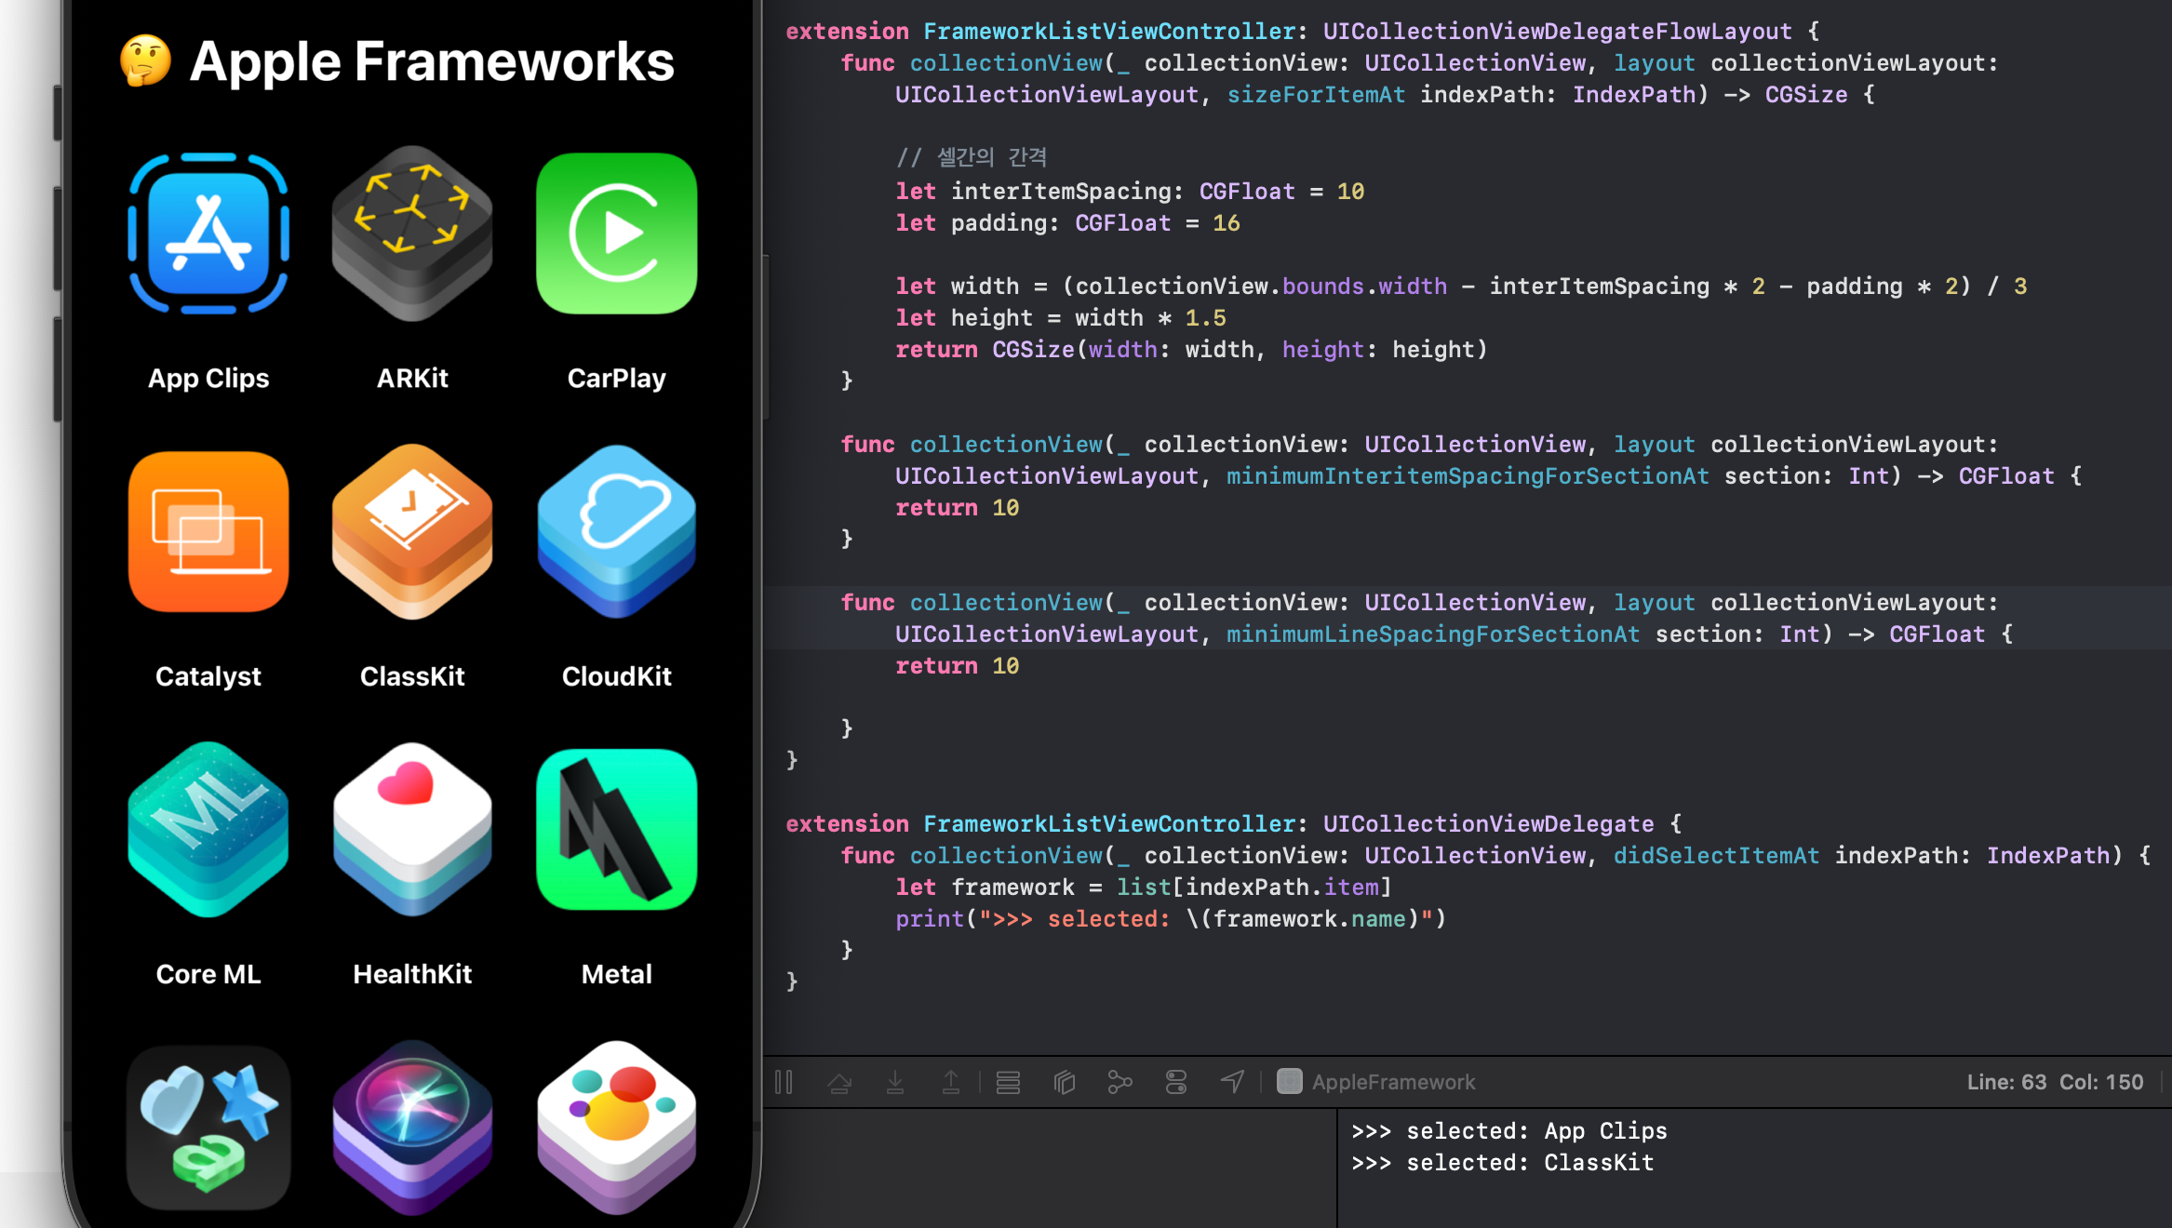Screen dimensions: 2172x1228
Task: Tap the ARKit framework icon
Action: (x=412, y=234)
